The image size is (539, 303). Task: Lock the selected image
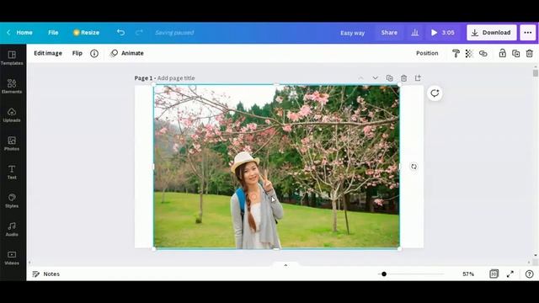pos(503,53)
